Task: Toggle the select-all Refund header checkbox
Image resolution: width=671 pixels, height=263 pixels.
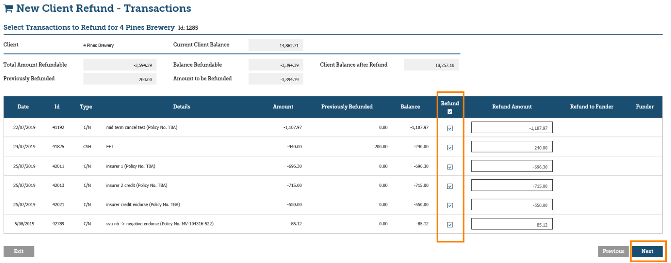Action: coord(450,112)
